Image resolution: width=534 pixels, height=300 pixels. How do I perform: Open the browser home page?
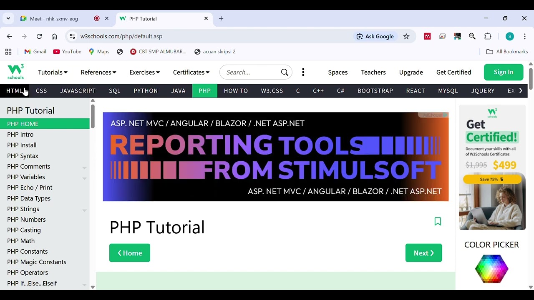click(x=54, y=36)
